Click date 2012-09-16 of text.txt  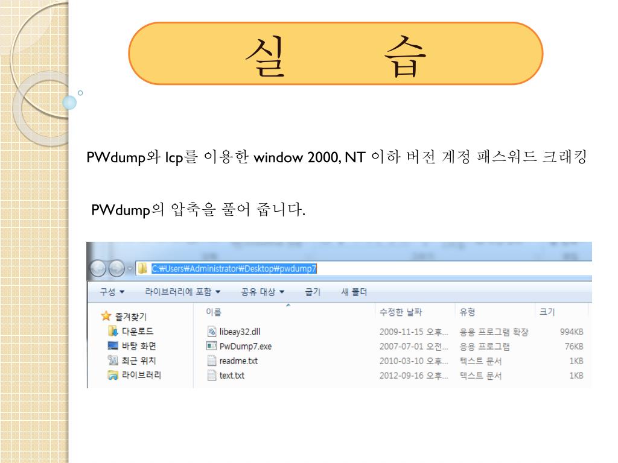coord(413,376)
